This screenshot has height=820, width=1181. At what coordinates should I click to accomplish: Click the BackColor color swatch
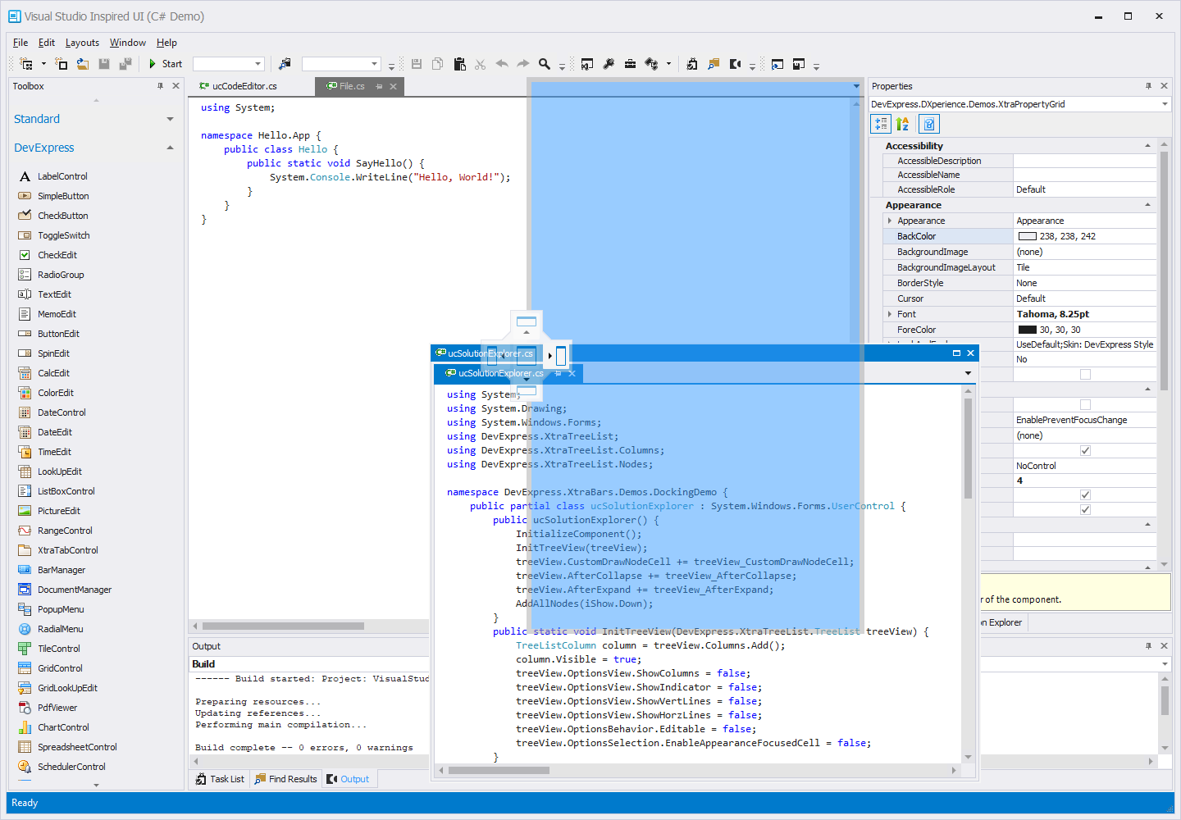tap(1028, 235)
